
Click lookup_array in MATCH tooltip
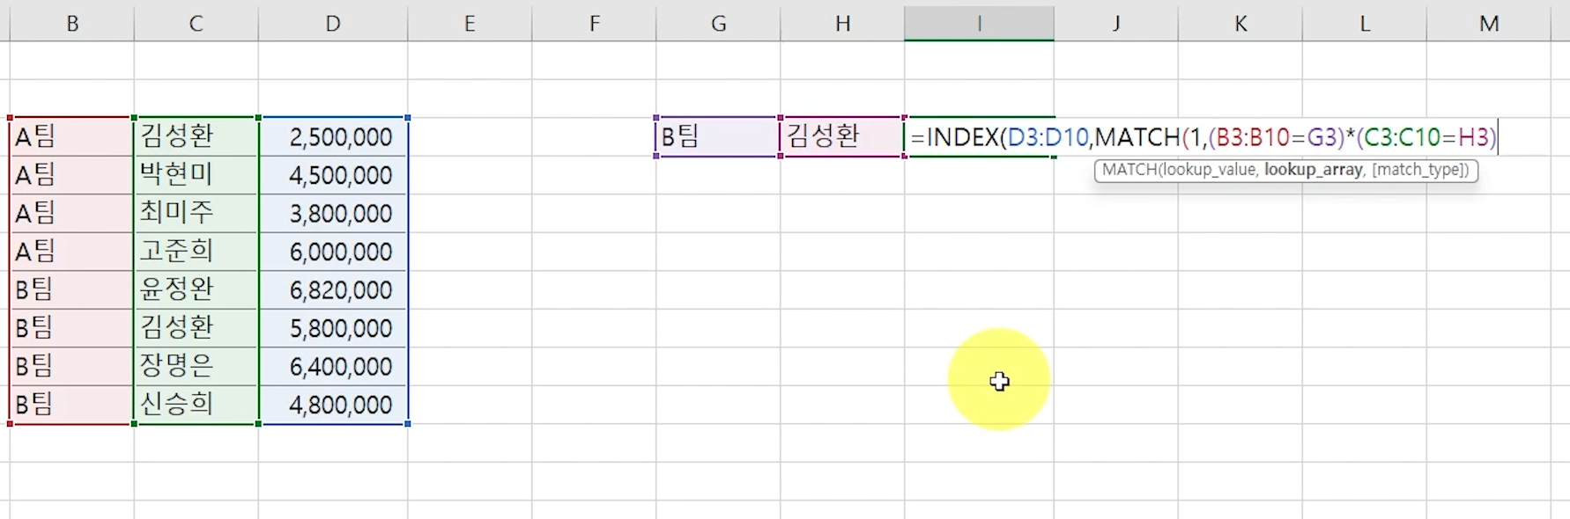click(x=1314, y=170)
